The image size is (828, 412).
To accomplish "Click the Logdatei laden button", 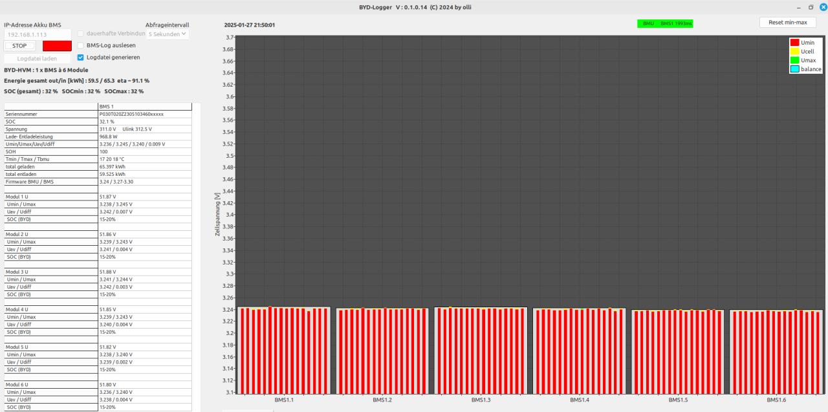I will coord(37,58).
